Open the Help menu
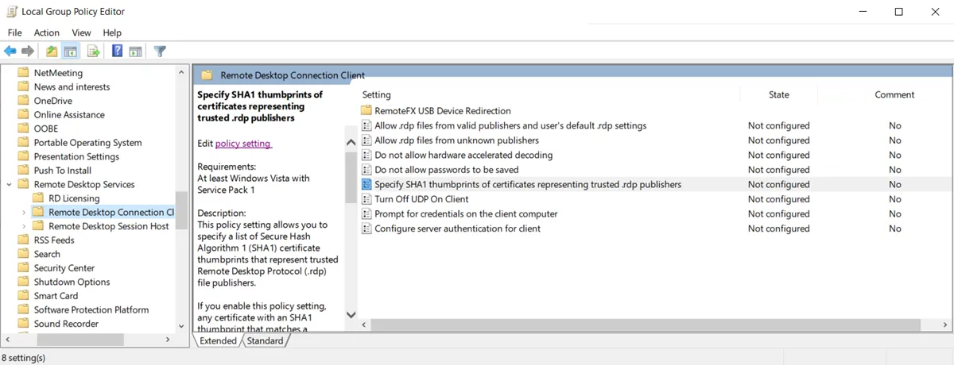The width and height of the screenshot is (954, 365). (x=112, y=33)
